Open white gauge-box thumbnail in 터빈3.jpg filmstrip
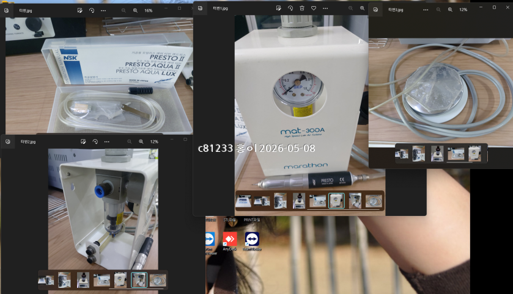This screenshot has height=294, width=513. (x=474, y=154)
